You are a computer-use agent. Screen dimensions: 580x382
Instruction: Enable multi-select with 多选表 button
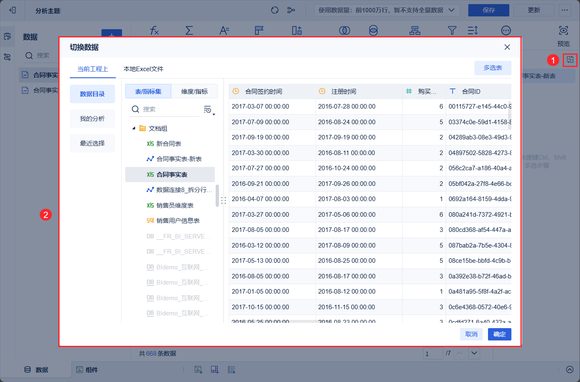[493, 68]
